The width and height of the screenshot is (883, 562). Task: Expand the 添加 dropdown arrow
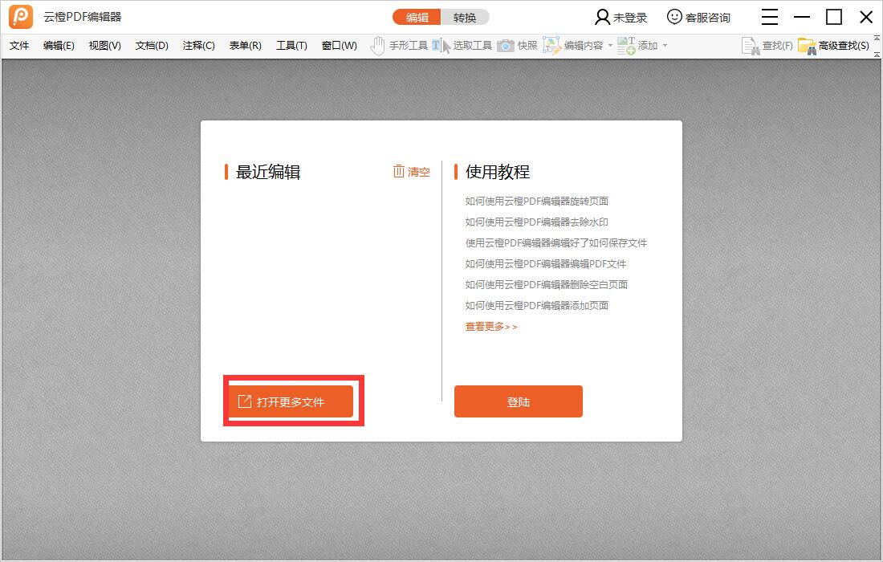(x=665, y=46)
